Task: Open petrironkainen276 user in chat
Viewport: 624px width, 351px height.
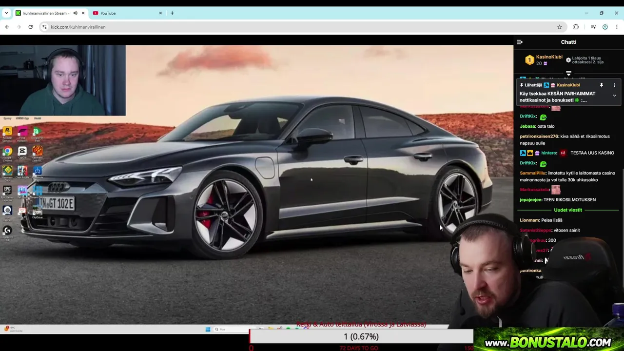Action: (539, 136)
